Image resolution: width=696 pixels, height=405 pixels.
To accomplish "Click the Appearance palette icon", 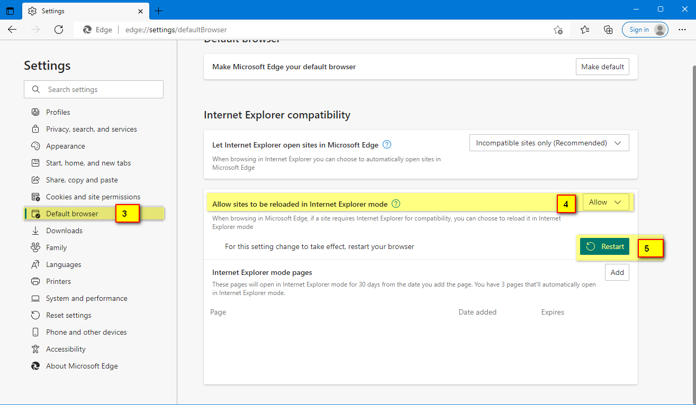I will pyautogui.click(x=35, y=146).
